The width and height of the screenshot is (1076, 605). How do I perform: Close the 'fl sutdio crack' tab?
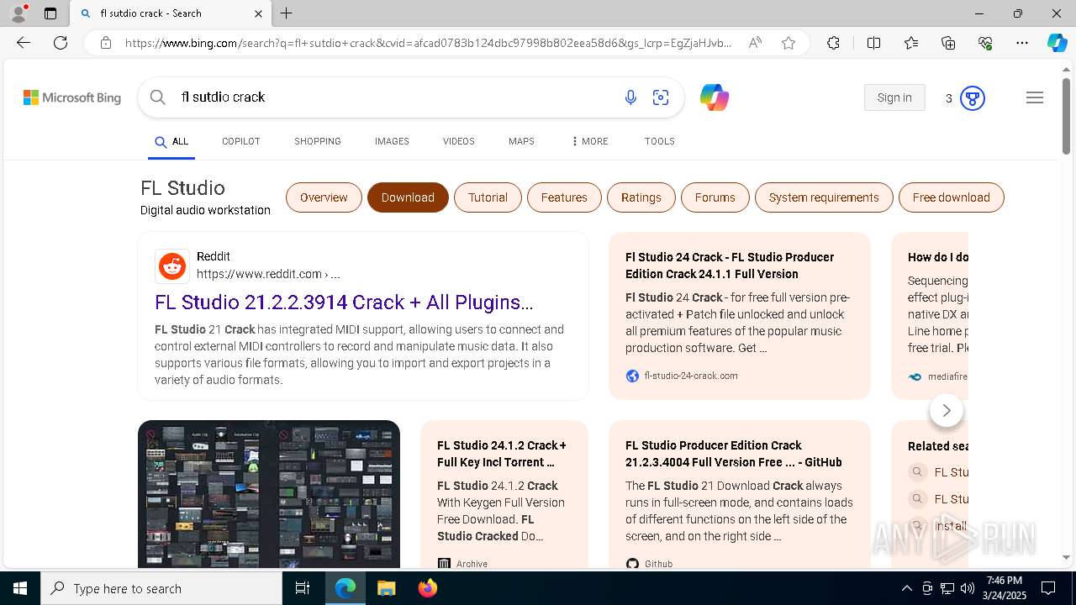258,13
